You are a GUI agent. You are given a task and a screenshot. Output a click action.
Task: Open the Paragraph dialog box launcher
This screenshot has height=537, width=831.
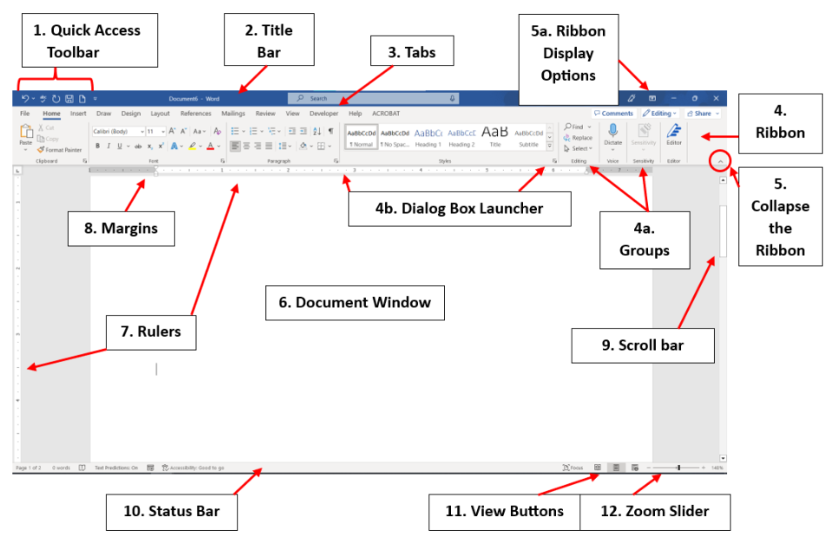[336, 161]
